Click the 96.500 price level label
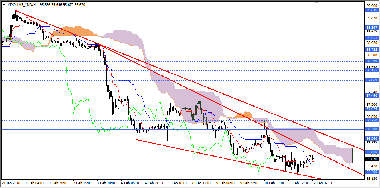380x188 pixels. tap(372, 129)
